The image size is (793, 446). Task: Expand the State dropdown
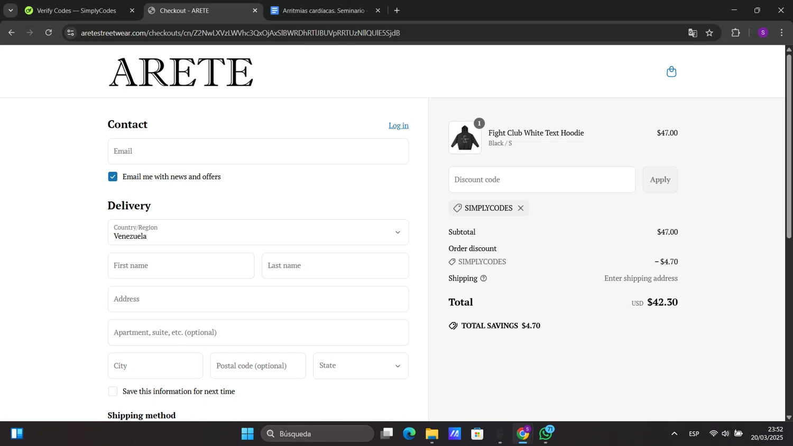(361, 366)
